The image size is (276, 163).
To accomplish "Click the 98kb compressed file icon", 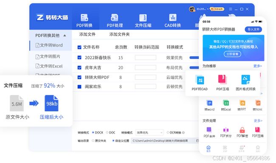I will (x=51, y=103).
